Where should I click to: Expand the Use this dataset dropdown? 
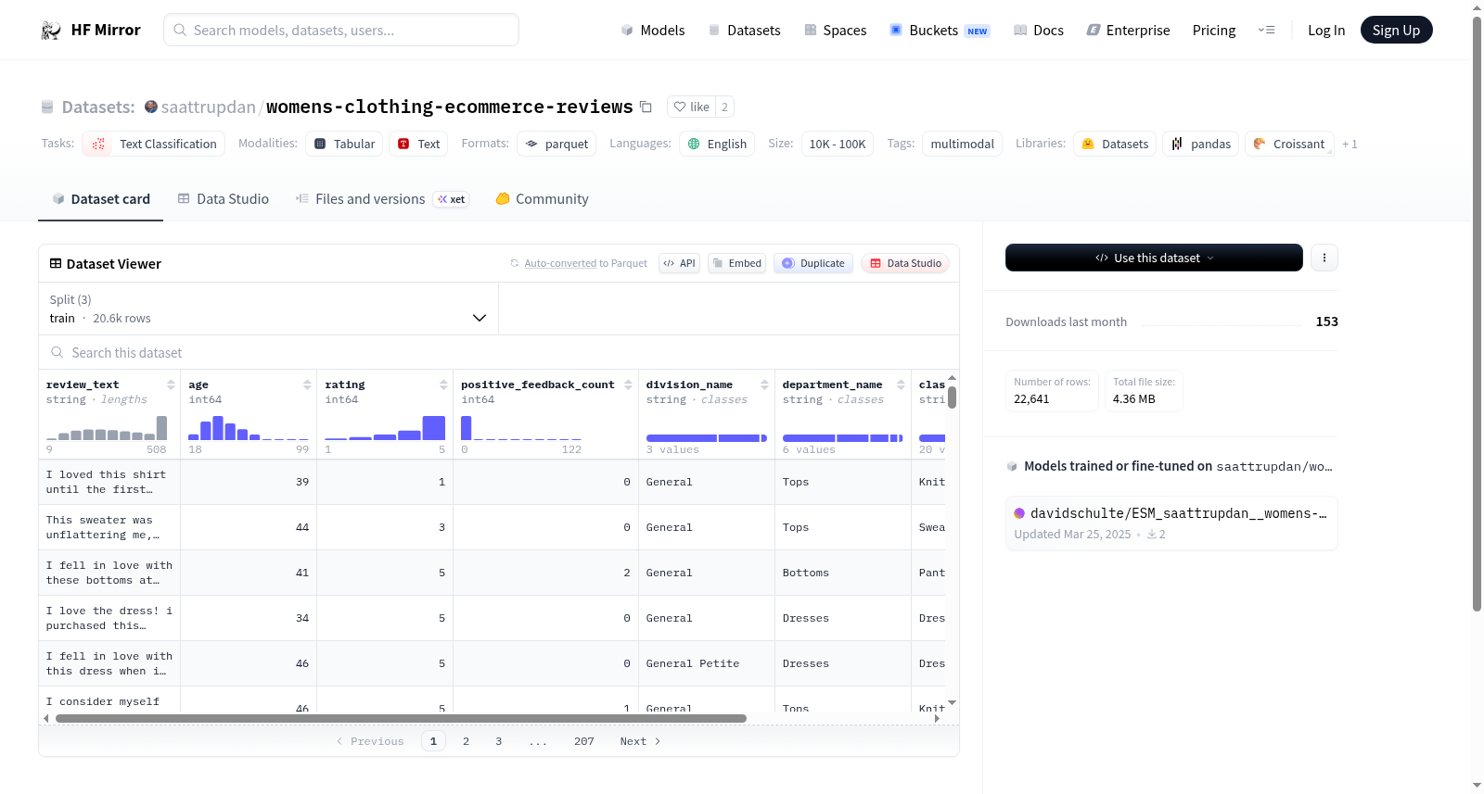[x=1154, y=258]
